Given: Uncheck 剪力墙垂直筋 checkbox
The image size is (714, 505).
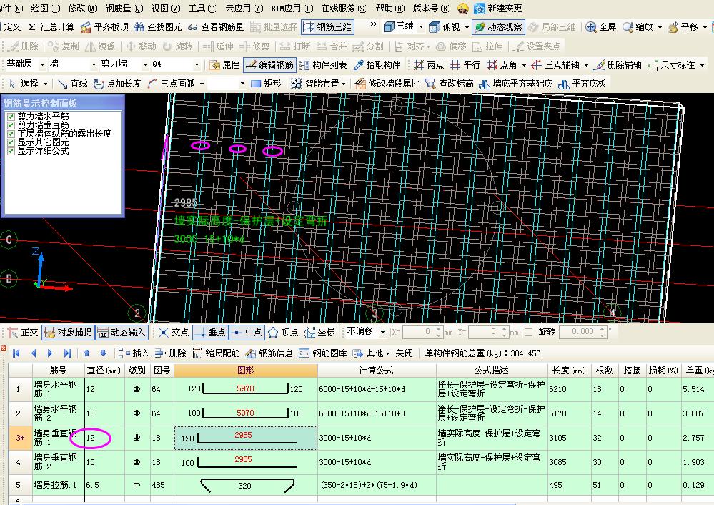Looking at the screenshot, I should coord(11,125).
